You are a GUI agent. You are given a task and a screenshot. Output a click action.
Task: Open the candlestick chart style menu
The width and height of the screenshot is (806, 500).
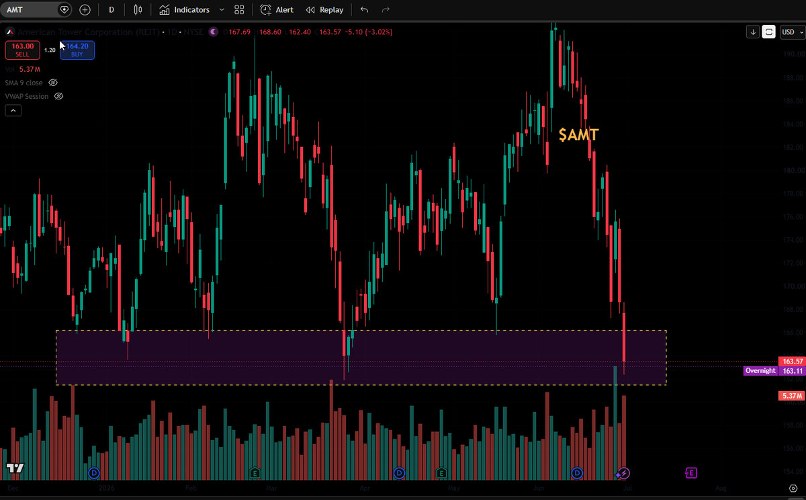(138, 10)
